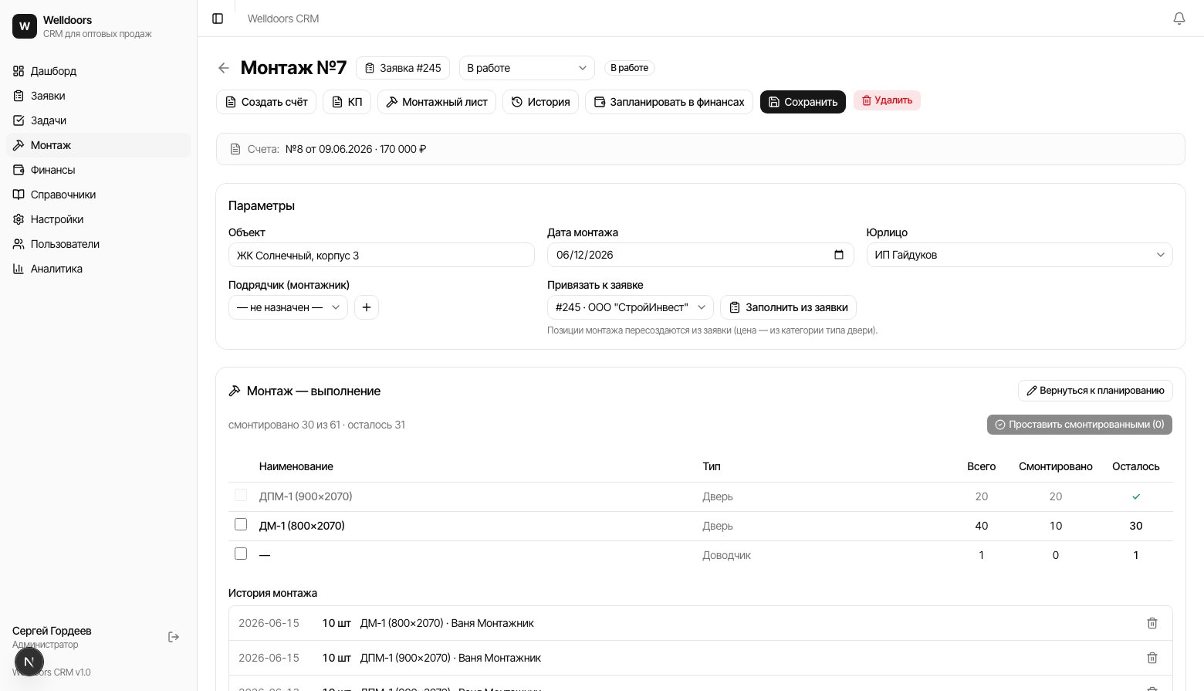1204x691 pixels.
Task: Toggle the sidebar panel icon
Action: (218, 19)
